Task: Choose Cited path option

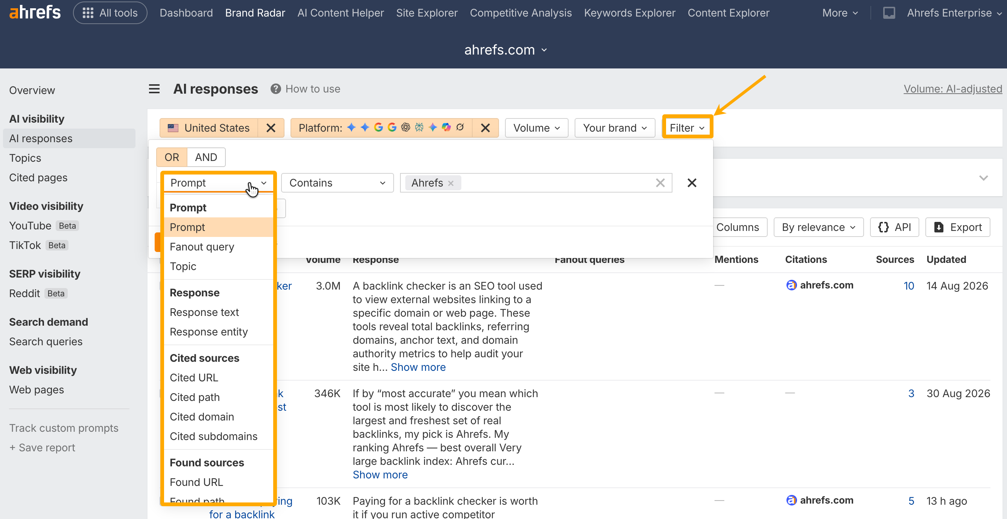Action: coord(219,397)
